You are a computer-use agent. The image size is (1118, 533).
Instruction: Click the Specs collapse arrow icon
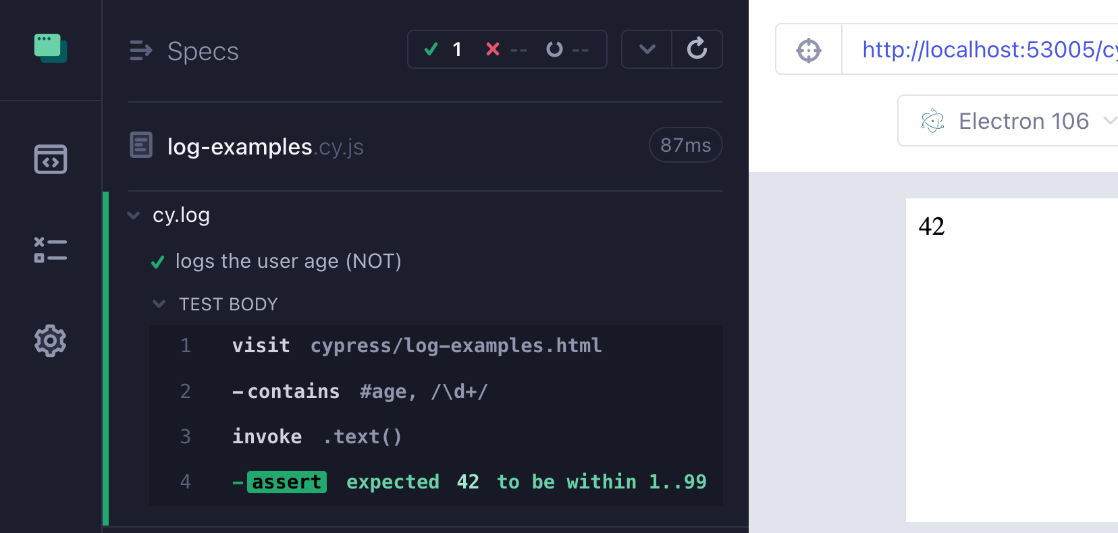(141, 51)
